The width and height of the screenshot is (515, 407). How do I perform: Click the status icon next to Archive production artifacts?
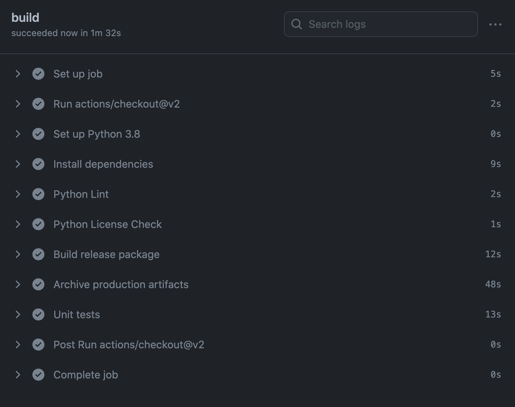point(38,284)
